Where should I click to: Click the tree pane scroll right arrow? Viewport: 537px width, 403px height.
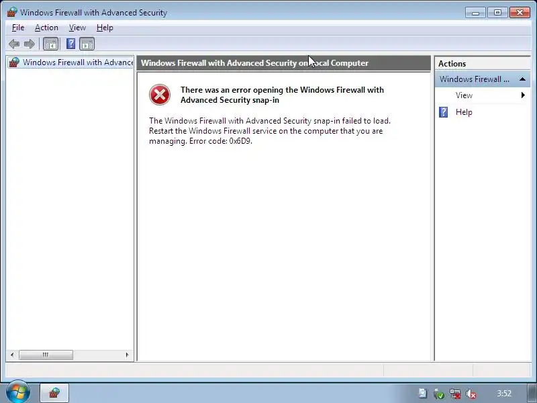(127, 355)
